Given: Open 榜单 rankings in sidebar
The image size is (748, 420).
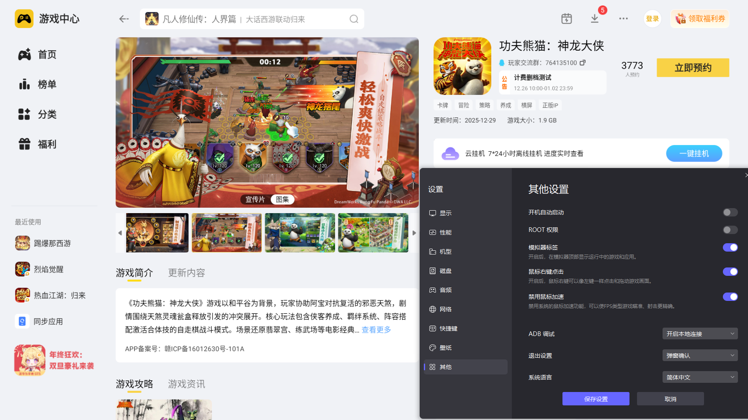Looking at the screenshot, I should click(37, 84).
